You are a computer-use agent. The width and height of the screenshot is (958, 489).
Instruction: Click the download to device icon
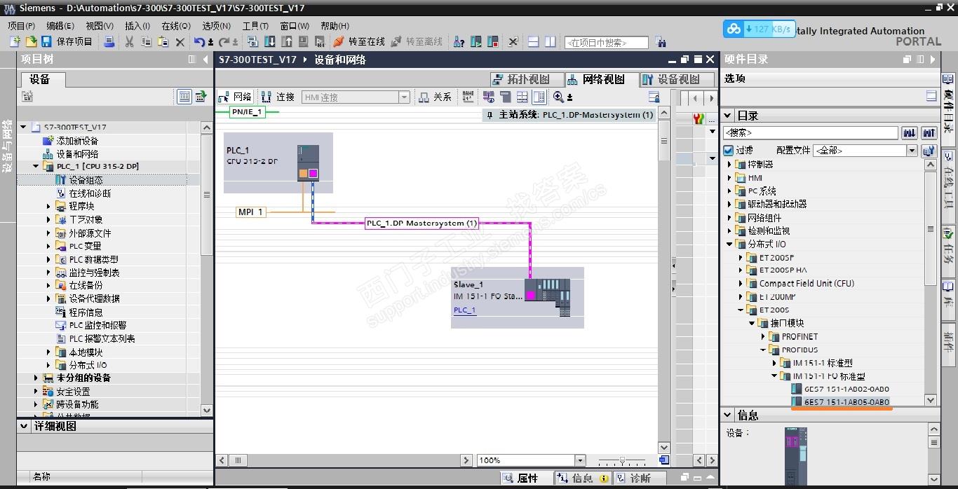pyautogui.click(x=269, y=42)
